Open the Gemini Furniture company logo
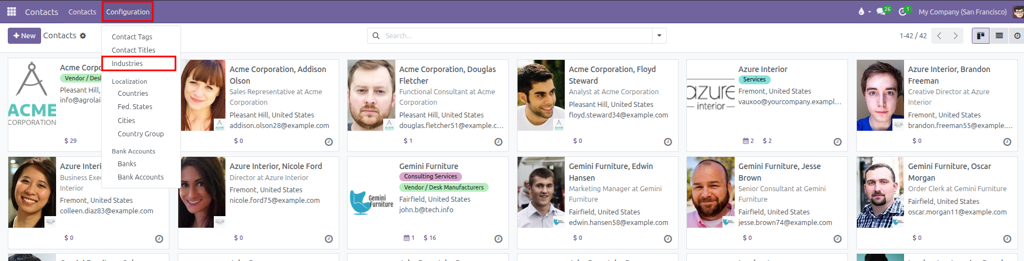 pos(372,203)
